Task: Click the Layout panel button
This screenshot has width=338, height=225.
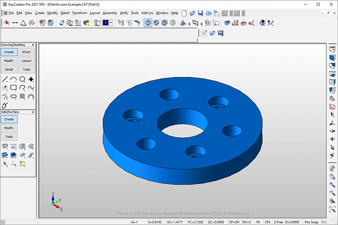Action: click(26, 61)
